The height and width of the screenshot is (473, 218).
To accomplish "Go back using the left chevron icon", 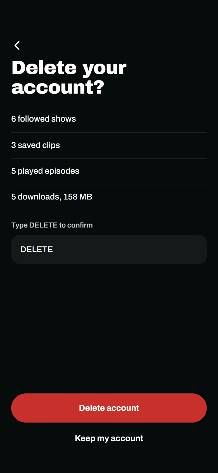I will click(x=17, y=45).
